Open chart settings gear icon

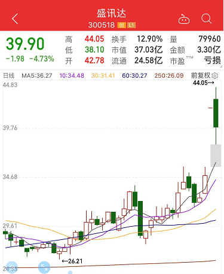click(x=215, y=76)
